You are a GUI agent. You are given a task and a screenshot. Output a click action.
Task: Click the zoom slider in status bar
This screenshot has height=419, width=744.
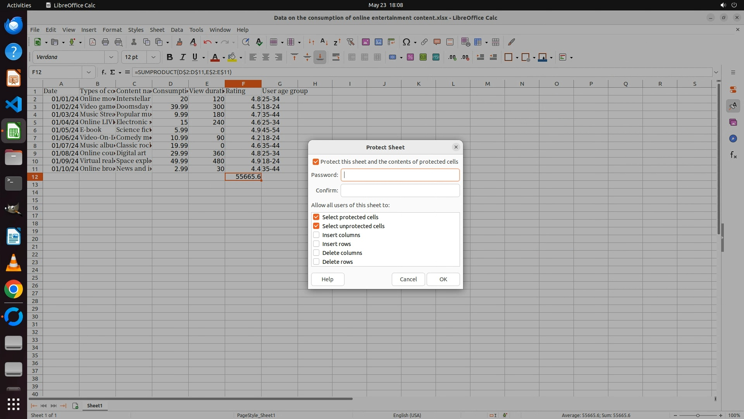click(697, 415)
